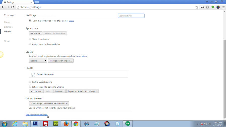226x127 pixels.
Task: Click the Search settings field
Action: pos(131,16)
